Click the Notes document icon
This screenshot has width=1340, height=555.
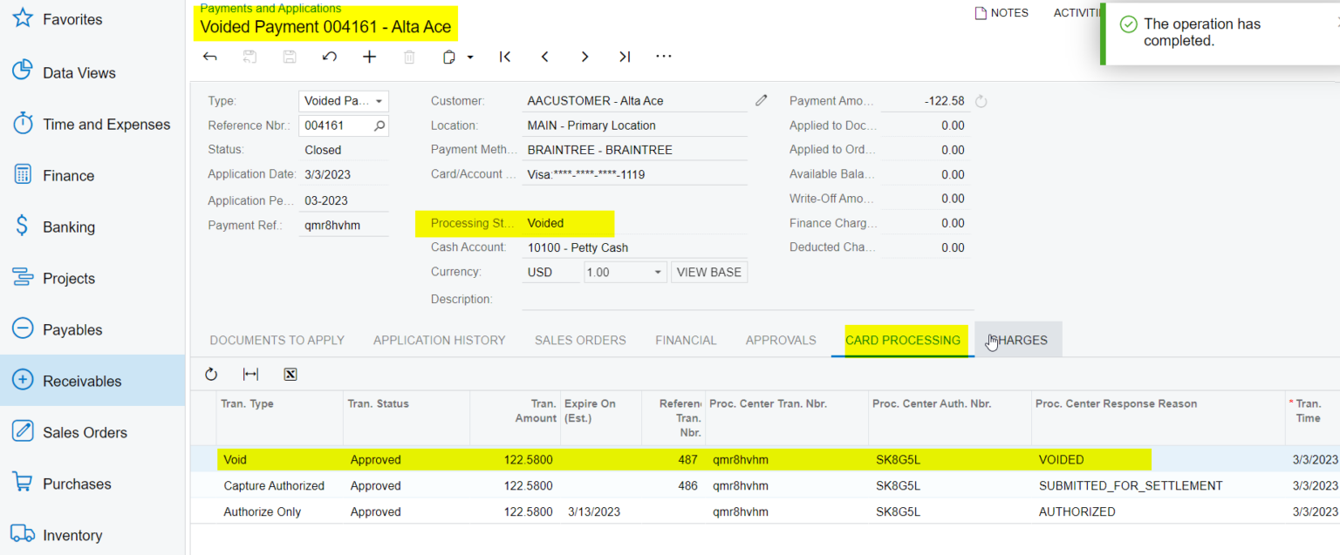981,13
